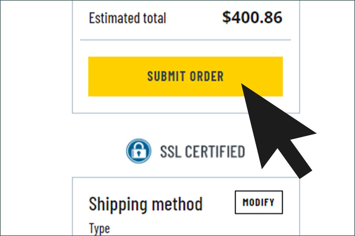This screenshot has height=236, width=355.
Task: Click the divider line below Estimated total
Action: 185,40
